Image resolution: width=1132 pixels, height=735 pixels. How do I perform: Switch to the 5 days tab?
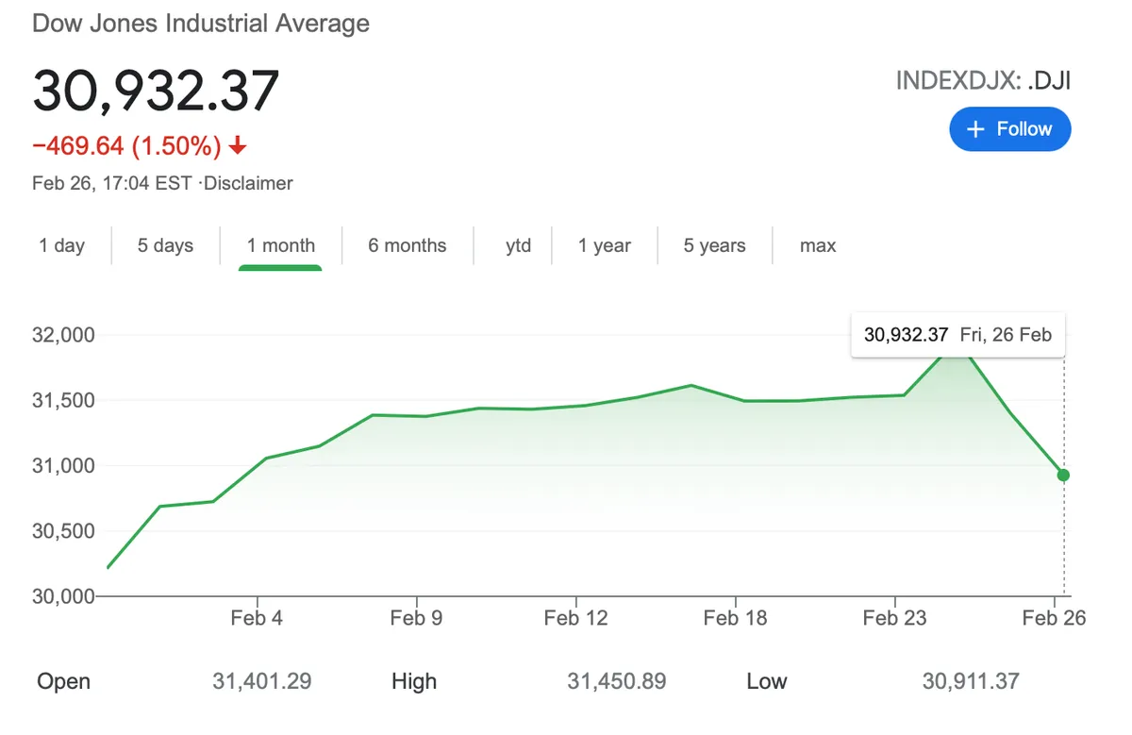(165, 246)
